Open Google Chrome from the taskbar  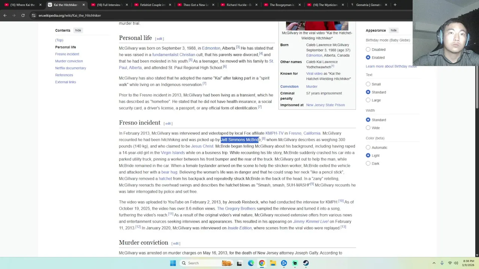pyautogui.click(x=262, y=263)
